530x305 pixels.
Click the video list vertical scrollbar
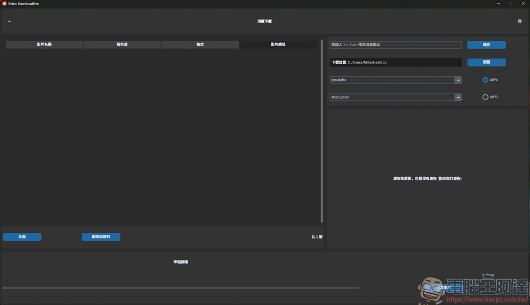(322, 131)
